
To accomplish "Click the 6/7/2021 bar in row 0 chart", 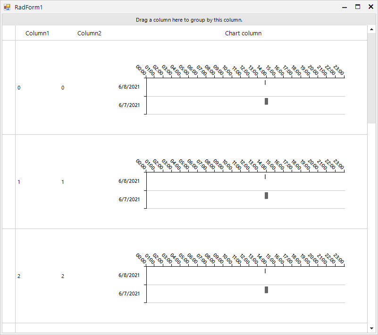I will pos(266,101).
